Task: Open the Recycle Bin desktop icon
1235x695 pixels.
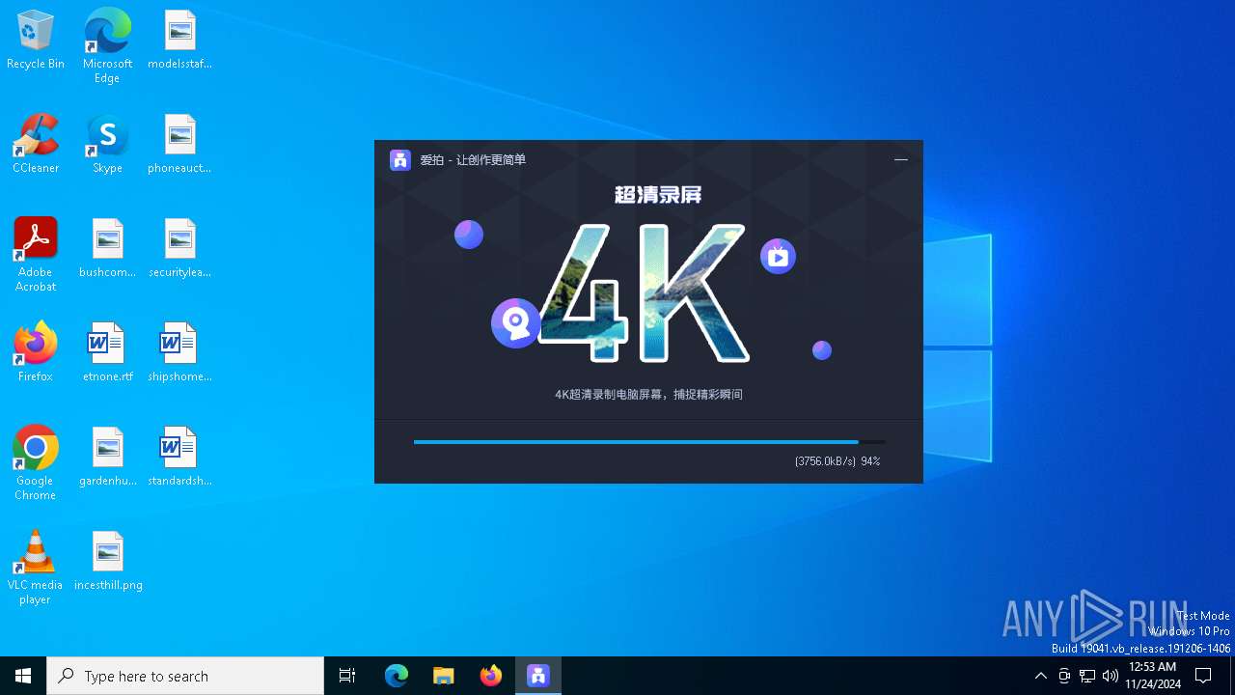Action: tap(36, 41)
